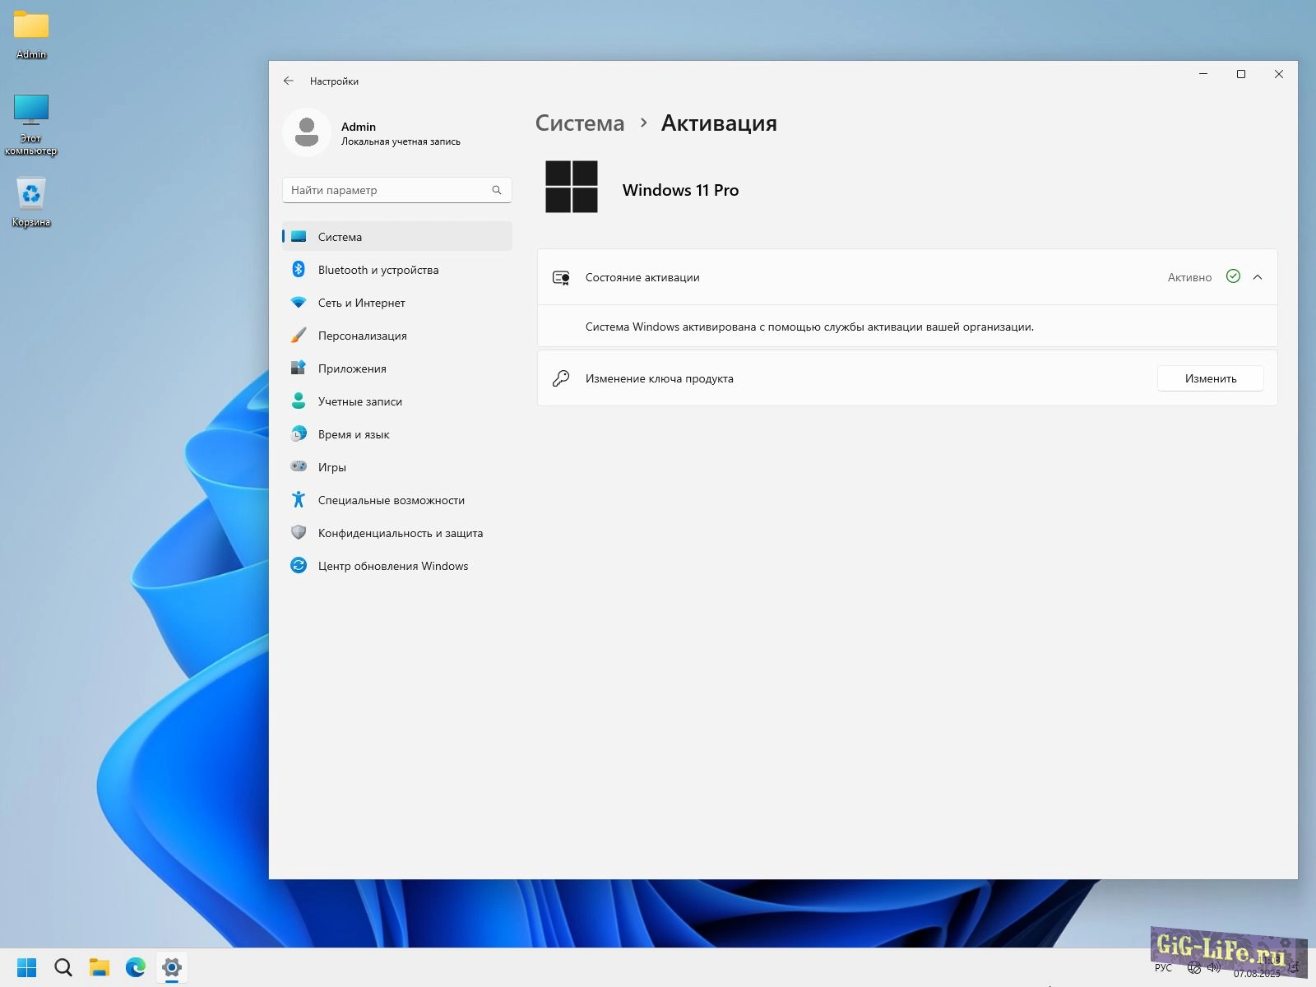Open Bluetooth и устройства section
The image size is (1316, 987).
[378, 270]
